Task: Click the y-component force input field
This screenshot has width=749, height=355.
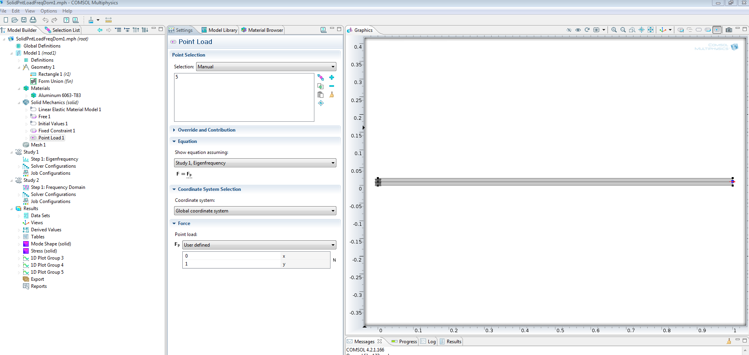Action: click(x=232, y=264)
